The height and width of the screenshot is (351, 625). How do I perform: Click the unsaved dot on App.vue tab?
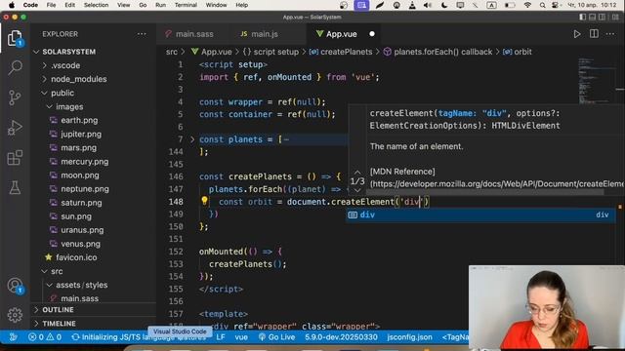(x=372, y=34)
